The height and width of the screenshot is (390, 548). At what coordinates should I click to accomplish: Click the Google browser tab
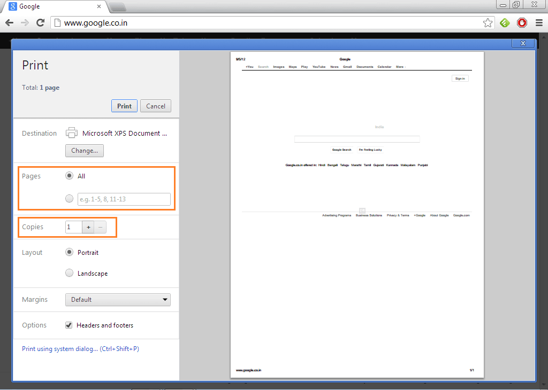point(54,6)
